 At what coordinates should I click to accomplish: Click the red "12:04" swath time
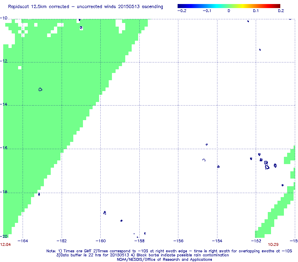(6, 245)
